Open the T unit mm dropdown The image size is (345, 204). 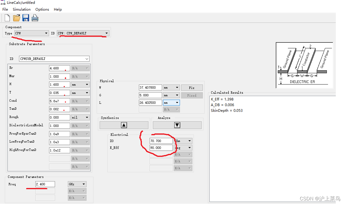click(x=80, y=93)
